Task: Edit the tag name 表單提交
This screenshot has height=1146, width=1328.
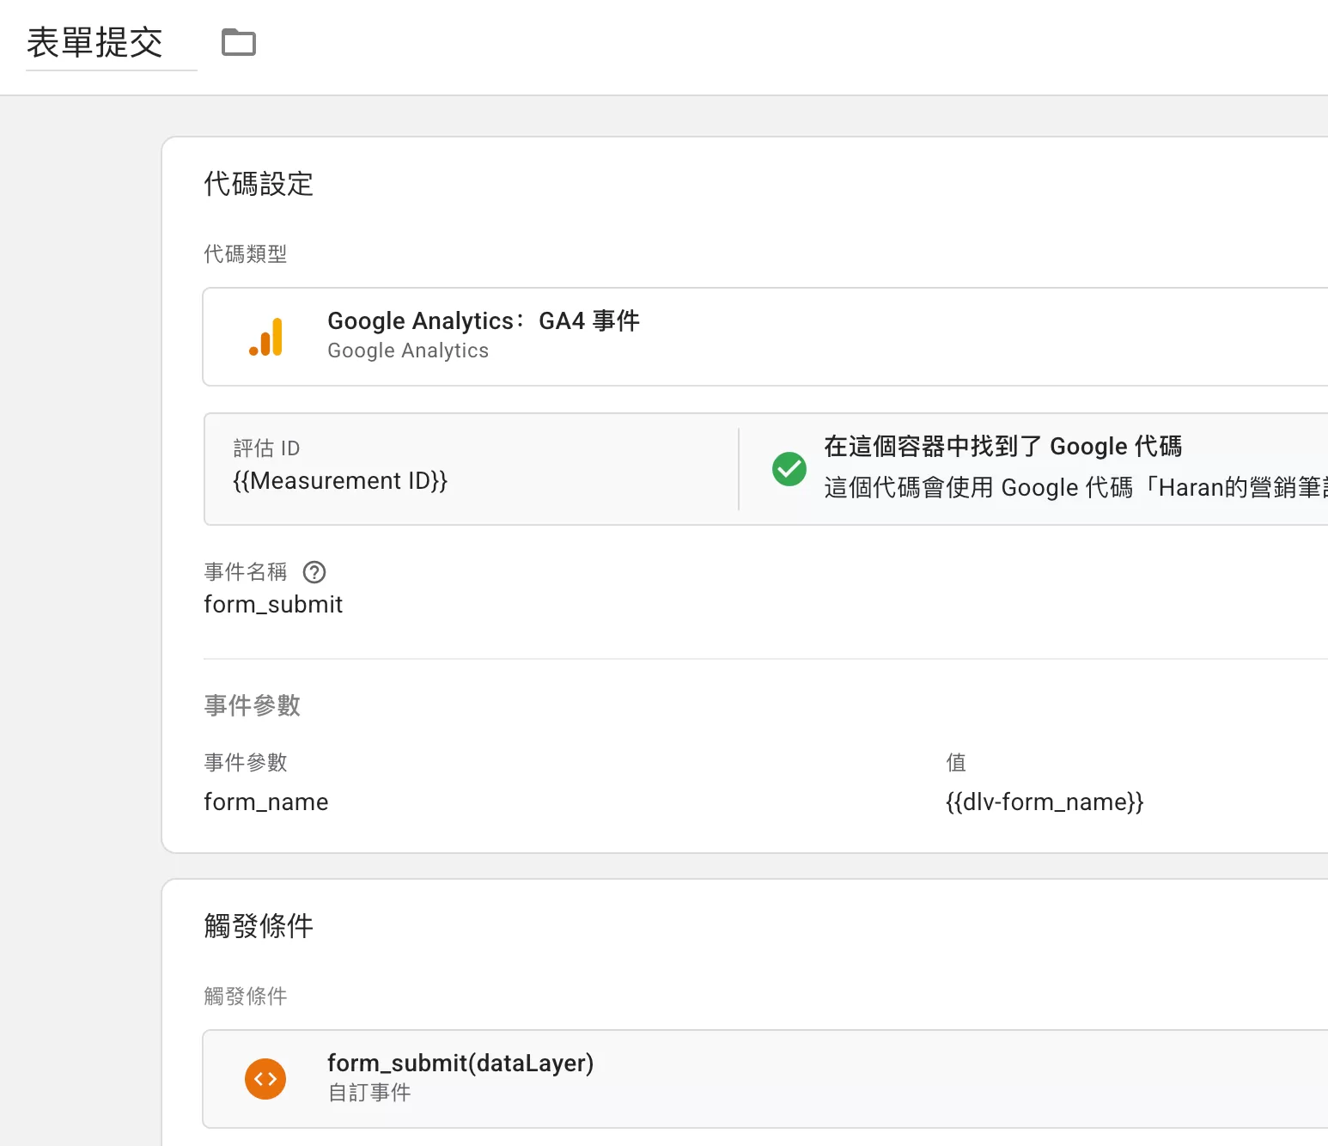Action: tap(112, 43)
